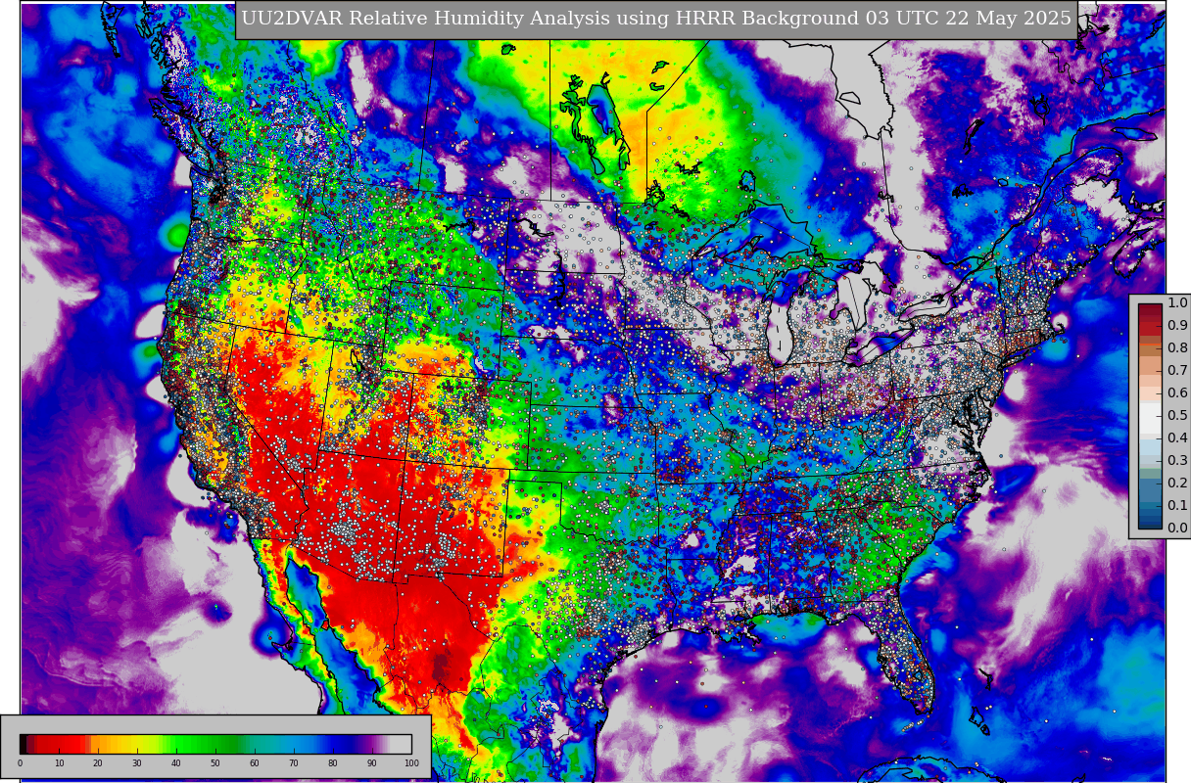Click the 0.1 label on the vertical colorbar
Screen dimensions: 1191x783
[x=1177, y=506]
